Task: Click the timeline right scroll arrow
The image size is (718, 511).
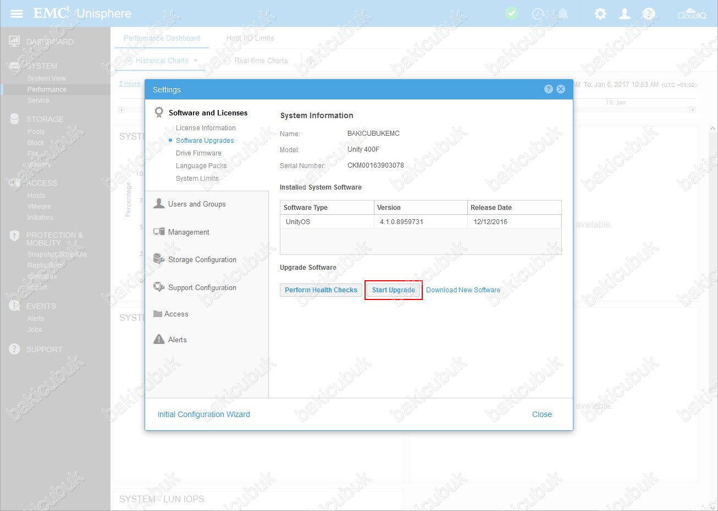Action: tap(693, 109)
